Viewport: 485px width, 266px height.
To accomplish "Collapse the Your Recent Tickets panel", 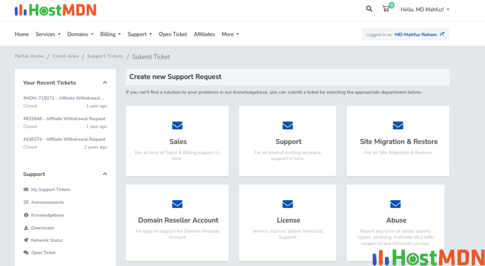I will [105, 83].
